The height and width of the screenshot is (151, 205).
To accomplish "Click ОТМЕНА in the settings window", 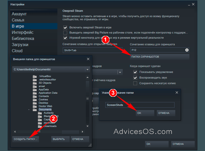I will [x=183, y=144].
